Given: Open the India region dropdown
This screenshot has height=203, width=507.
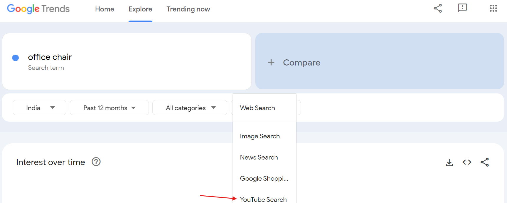Looking at the screenshot, I should [x=39, y=108].
